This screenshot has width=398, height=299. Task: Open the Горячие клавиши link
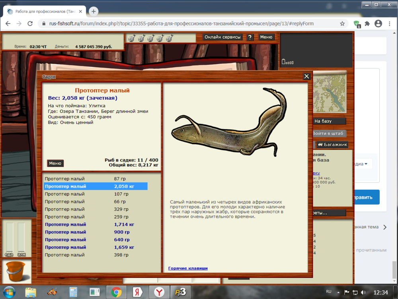188,268
